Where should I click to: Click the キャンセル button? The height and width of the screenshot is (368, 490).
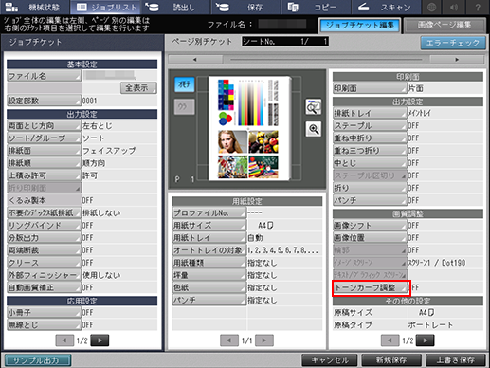330,359
